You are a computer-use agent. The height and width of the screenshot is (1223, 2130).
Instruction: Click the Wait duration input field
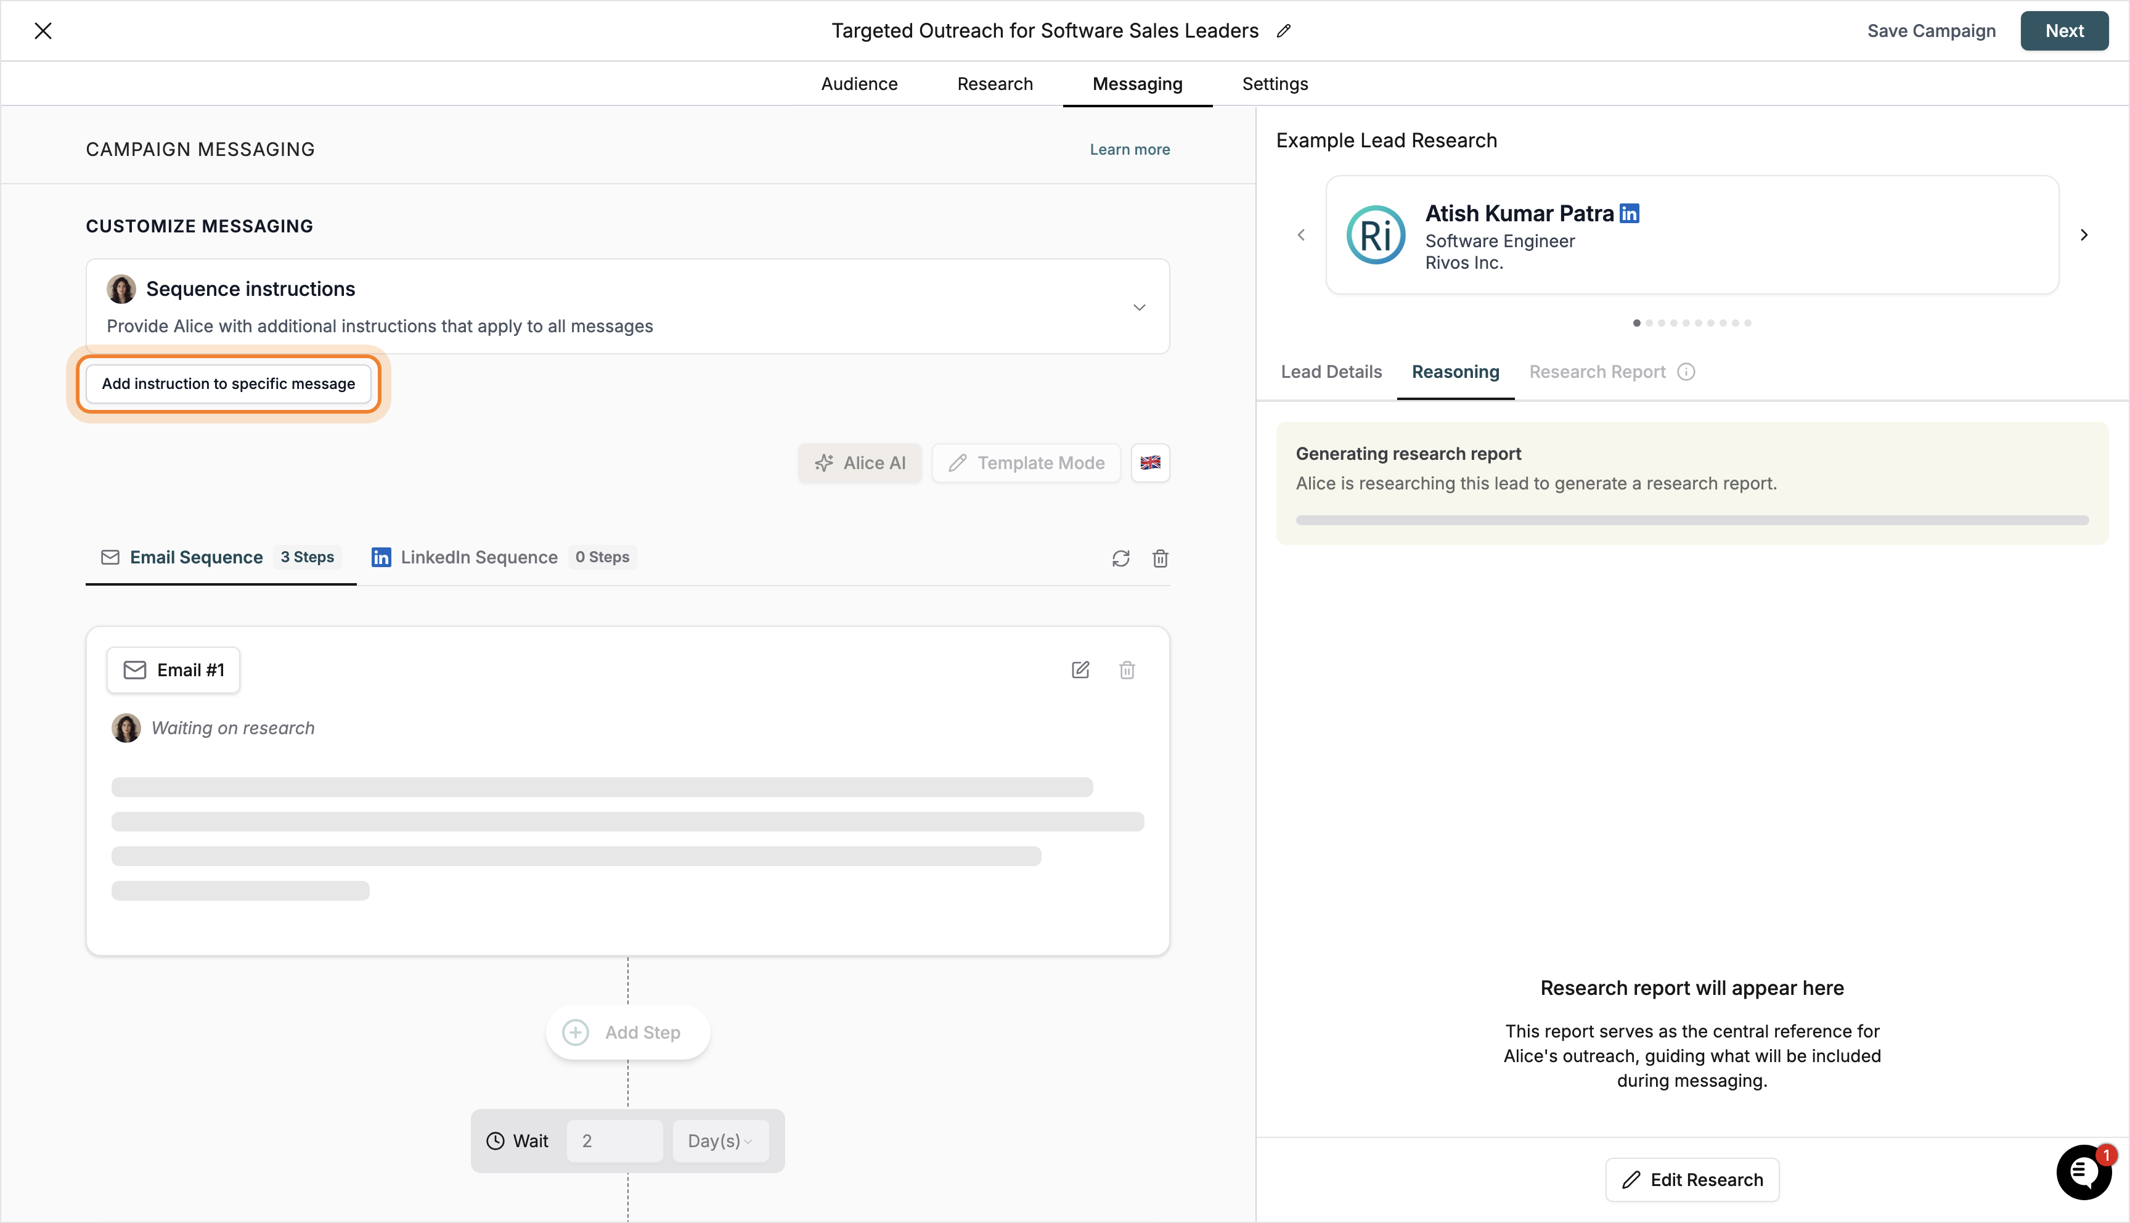tap(616, 1140)
